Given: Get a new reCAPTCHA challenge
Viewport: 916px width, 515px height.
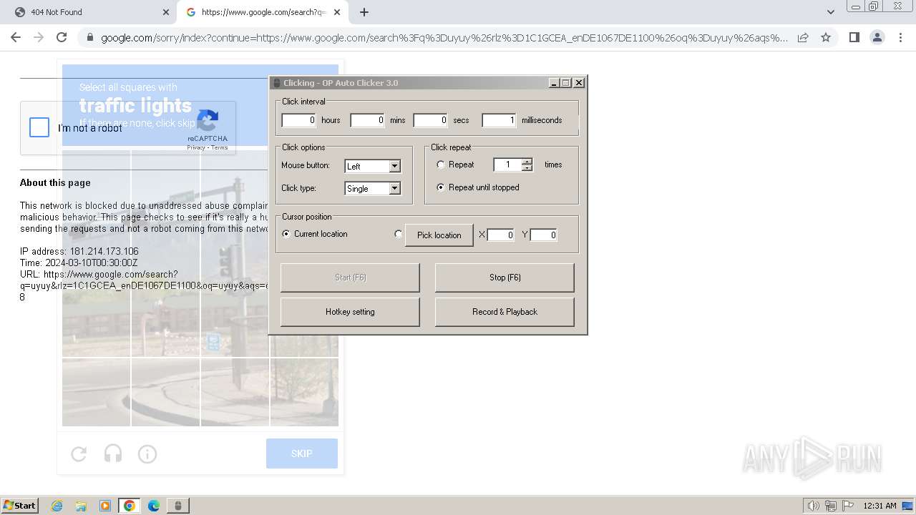Looking at the screenshot, I should pyautogui.click(x=79, y=453).
